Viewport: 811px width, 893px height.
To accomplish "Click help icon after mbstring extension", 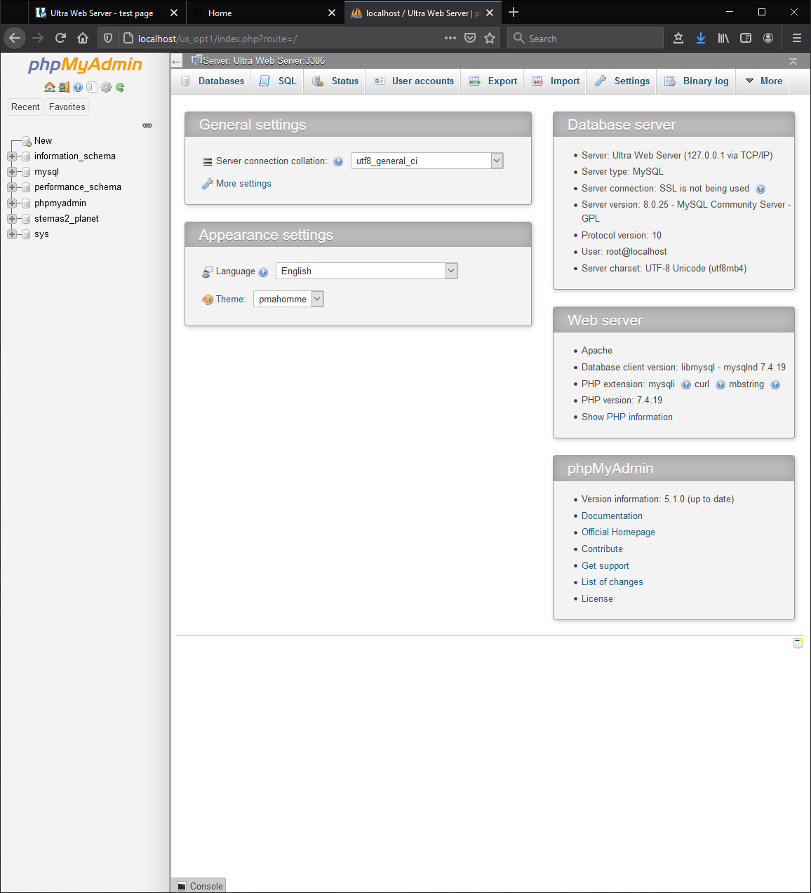I will 775,384.
